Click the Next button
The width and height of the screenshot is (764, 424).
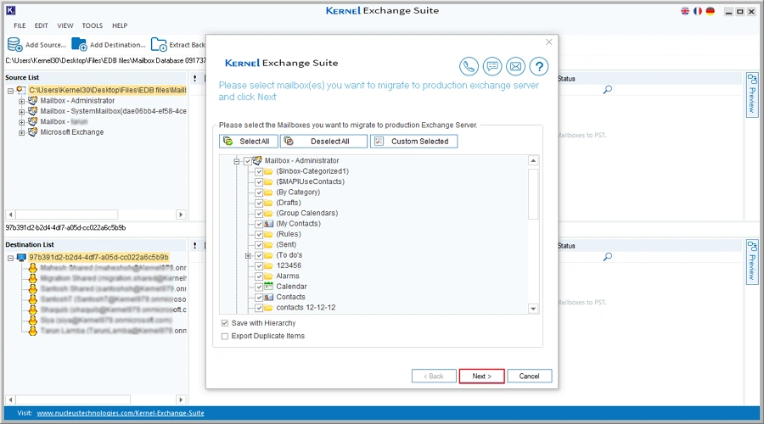click(481, 376)
